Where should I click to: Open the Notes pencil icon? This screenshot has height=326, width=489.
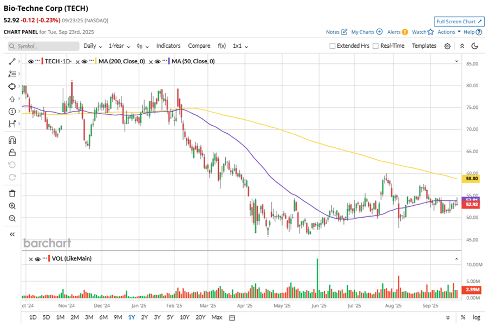click(x=344, y=32)
